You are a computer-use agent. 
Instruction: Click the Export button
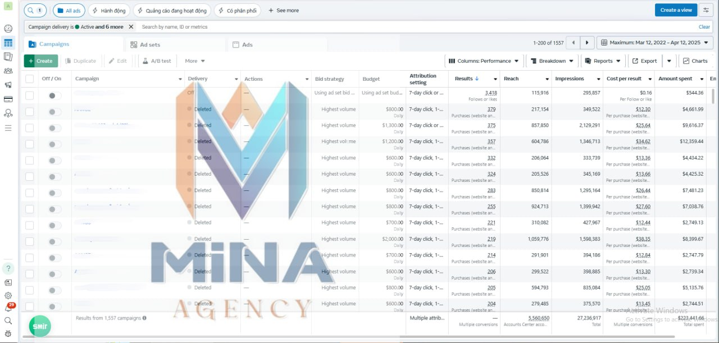pyautogui.click(x=644, y=61)
